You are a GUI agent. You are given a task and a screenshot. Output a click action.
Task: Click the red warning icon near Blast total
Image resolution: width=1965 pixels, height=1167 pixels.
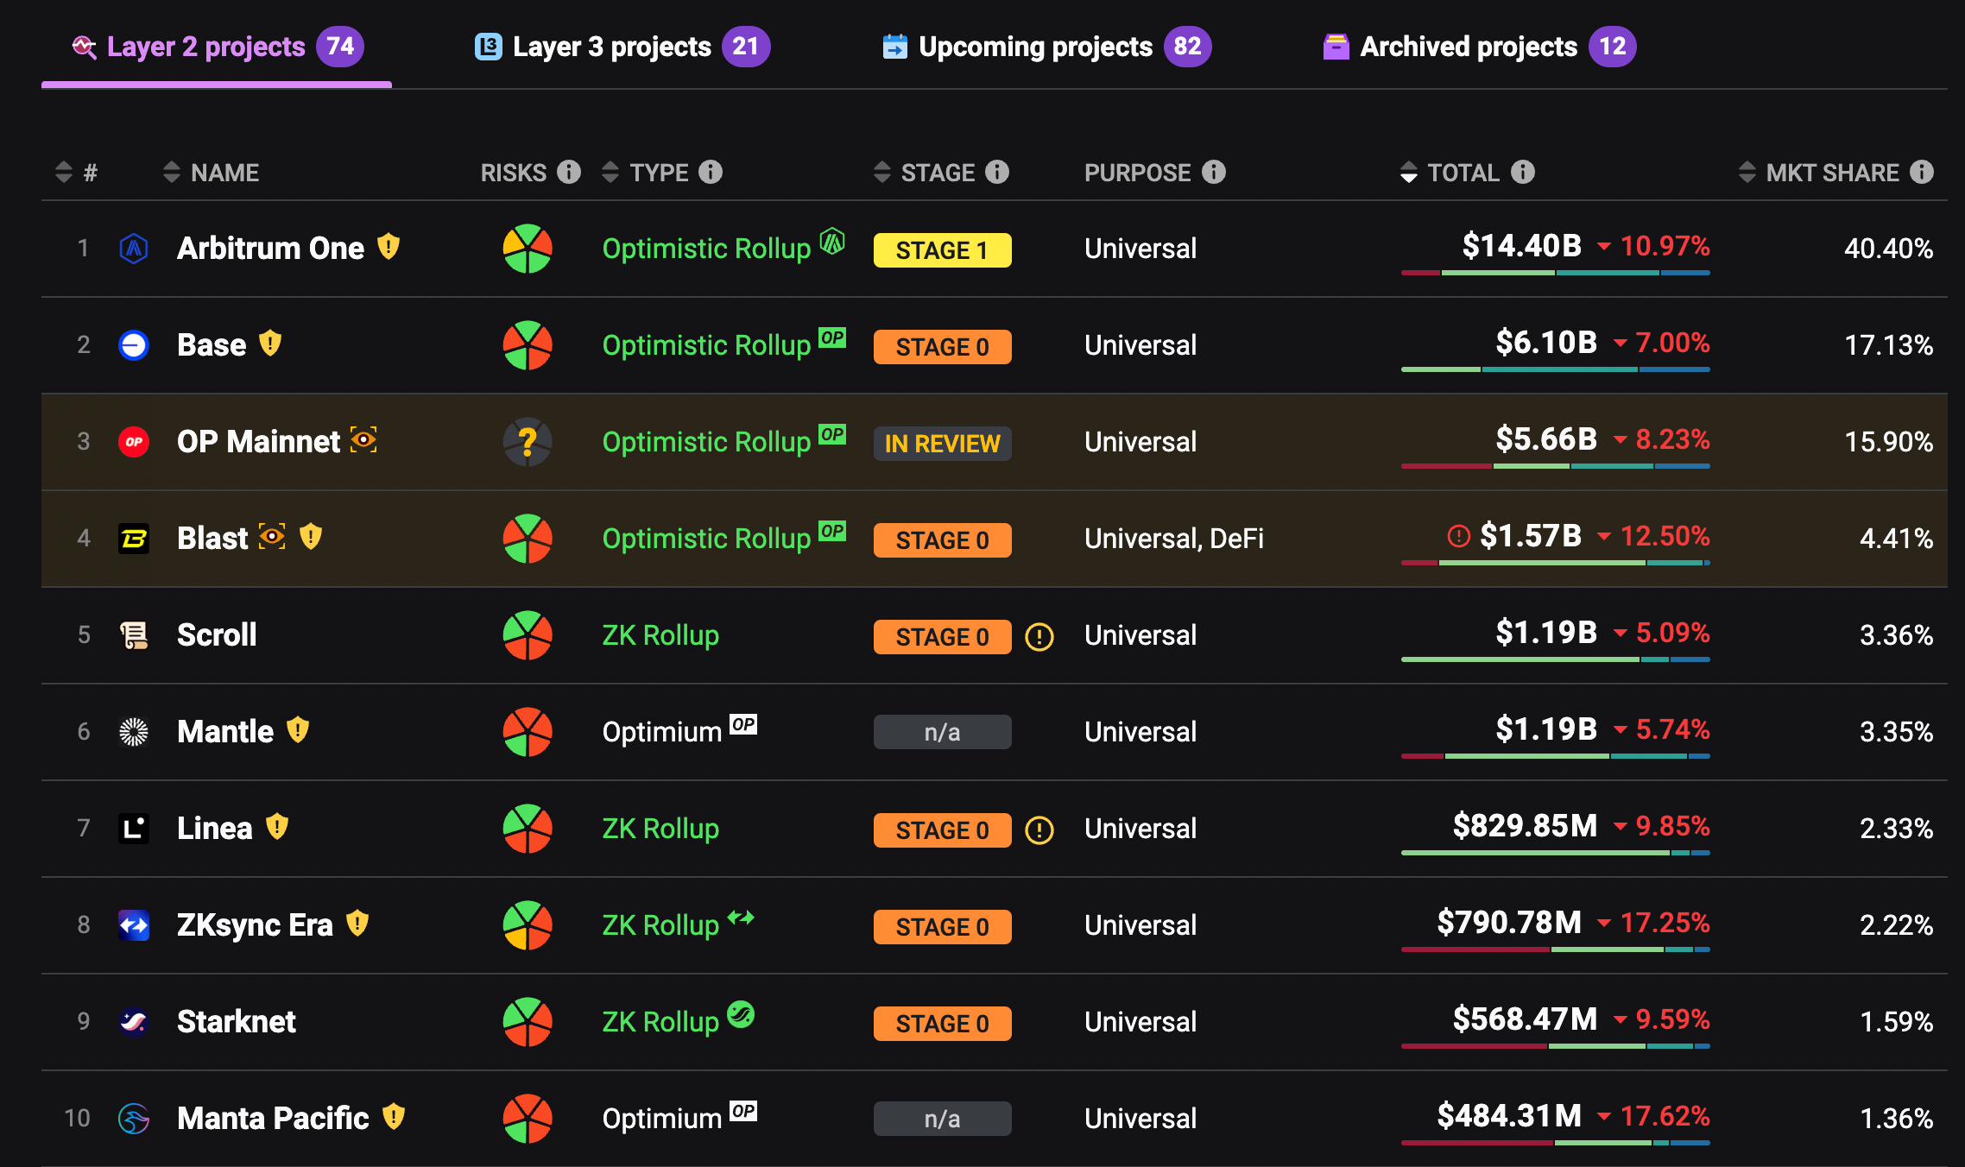1458,536
